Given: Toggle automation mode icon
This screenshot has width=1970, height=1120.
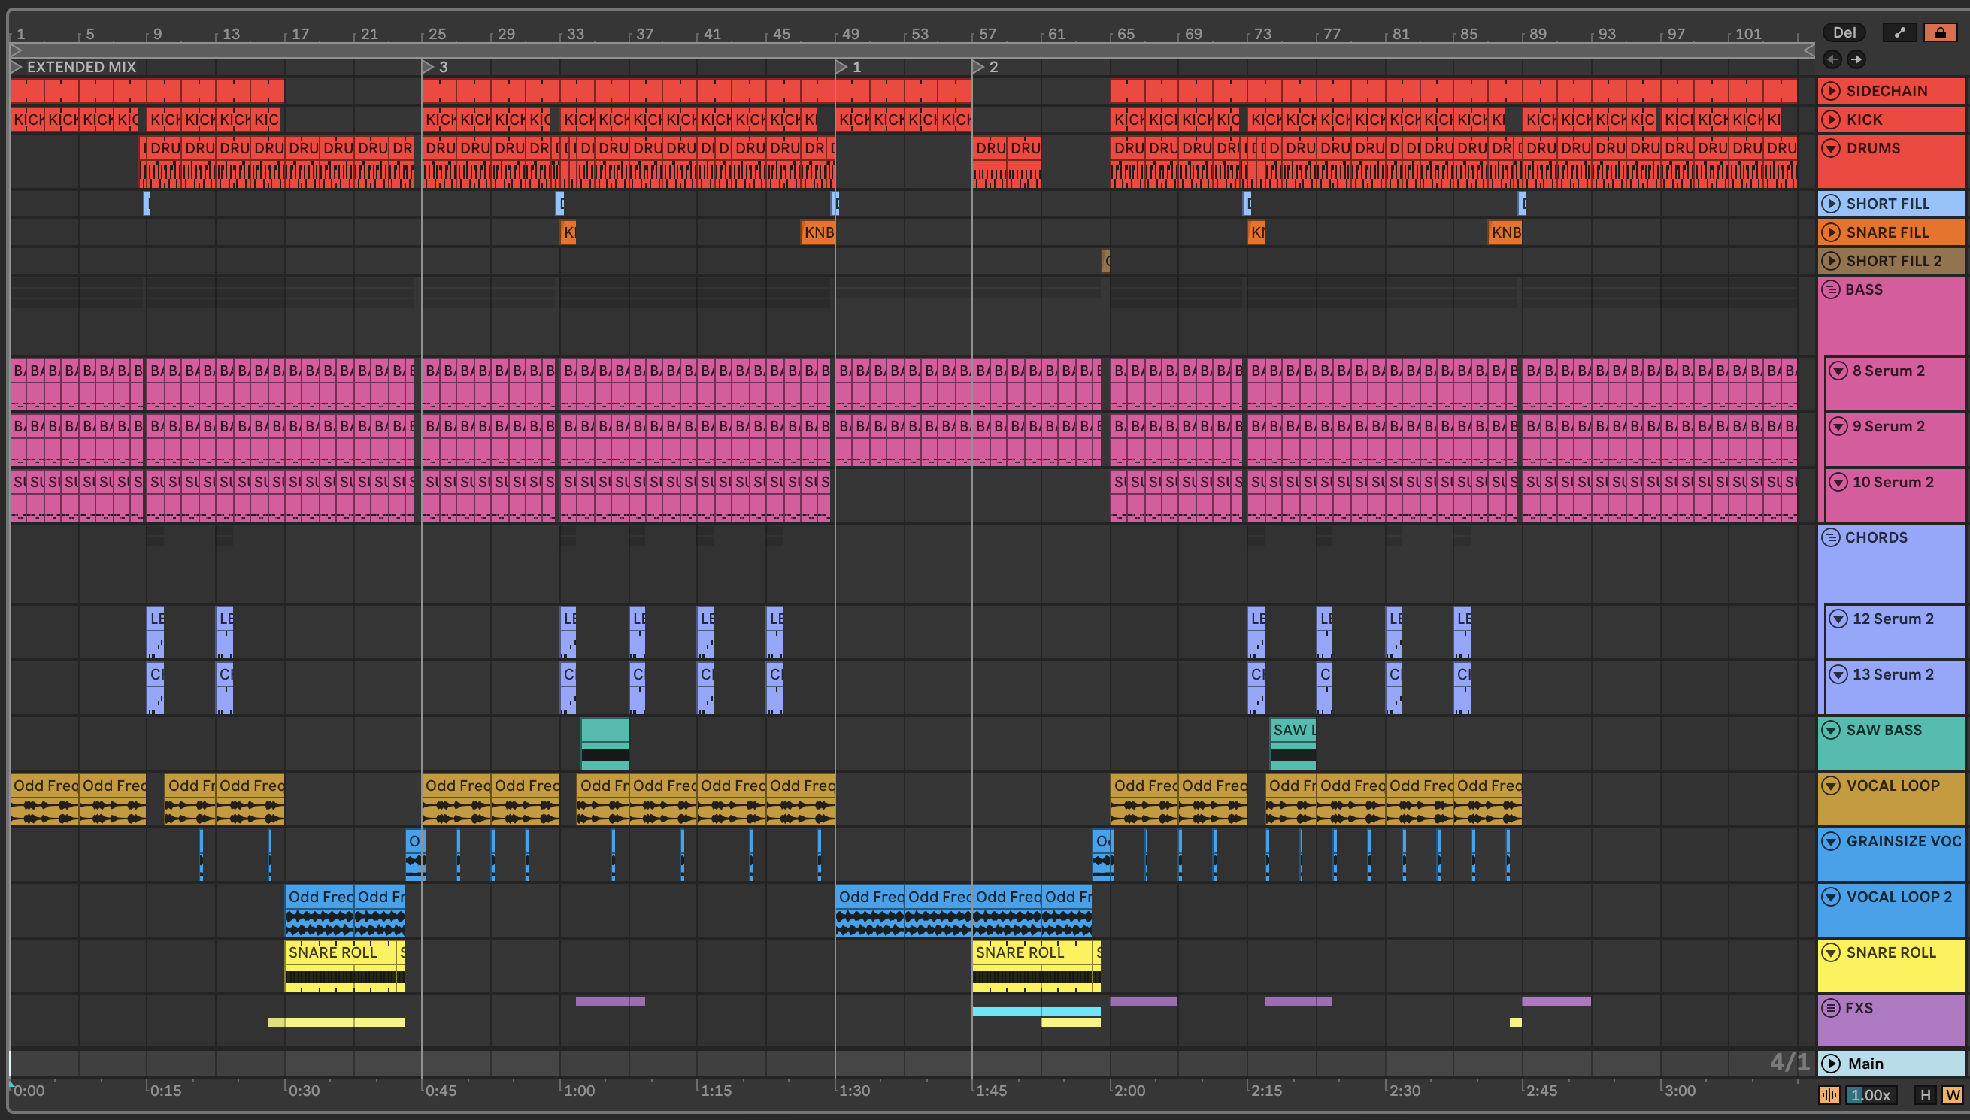Looking at the screenshot, I should pos(1899,32).
